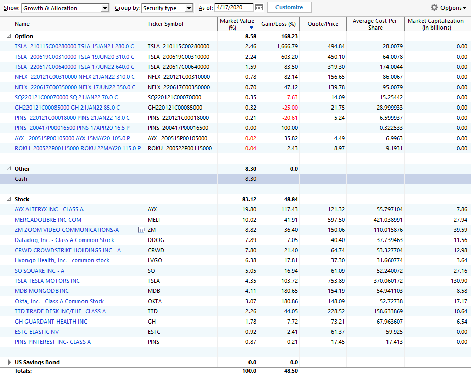Select the Cash row

point(235,179)
